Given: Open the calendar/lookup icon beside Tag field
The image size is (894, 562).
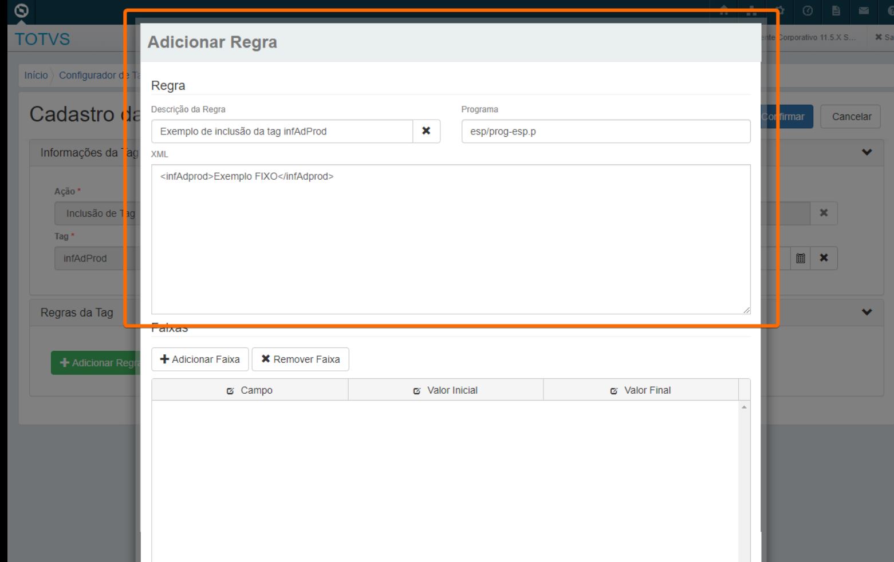Looking at the screenshot, I should click(x=801, y=258).
